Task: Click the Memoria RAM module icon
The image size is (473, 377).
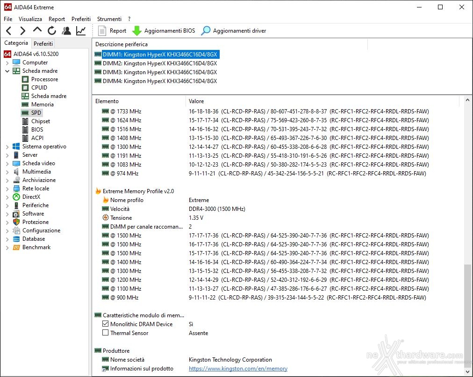Action: (25, 105)
